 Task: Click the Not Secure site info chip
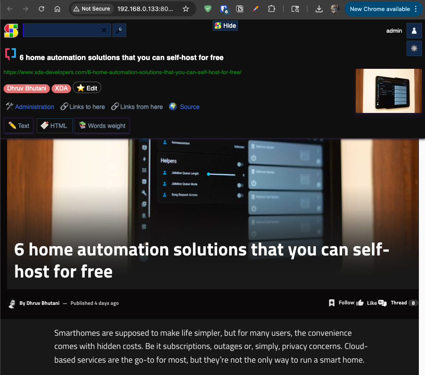click(x=92, y=9)
